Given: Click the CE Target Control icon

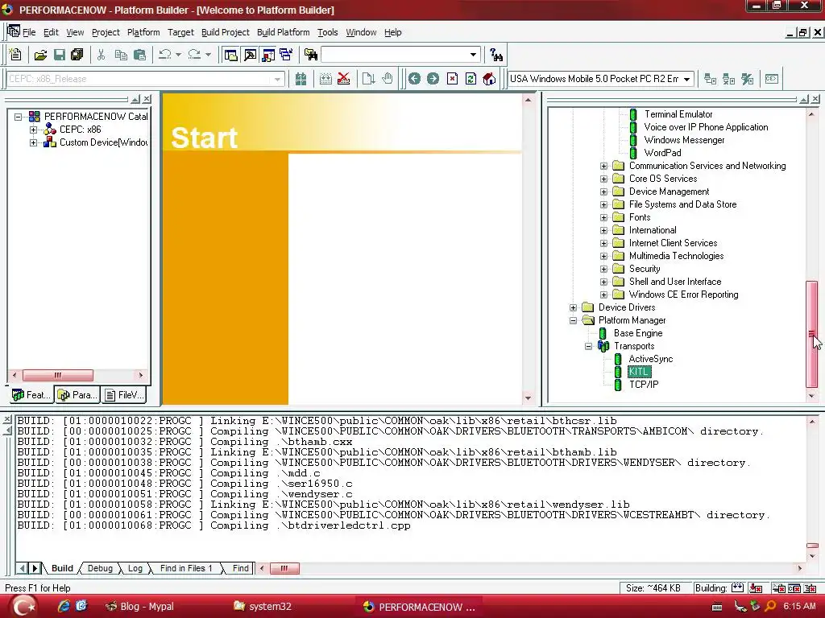Looking at the screenshot, I should point(772,79).
